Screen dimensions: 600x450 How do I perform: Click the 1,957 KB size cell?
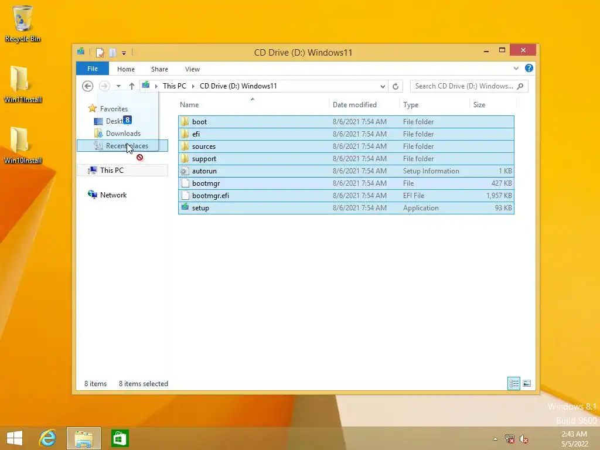point(499,196)
